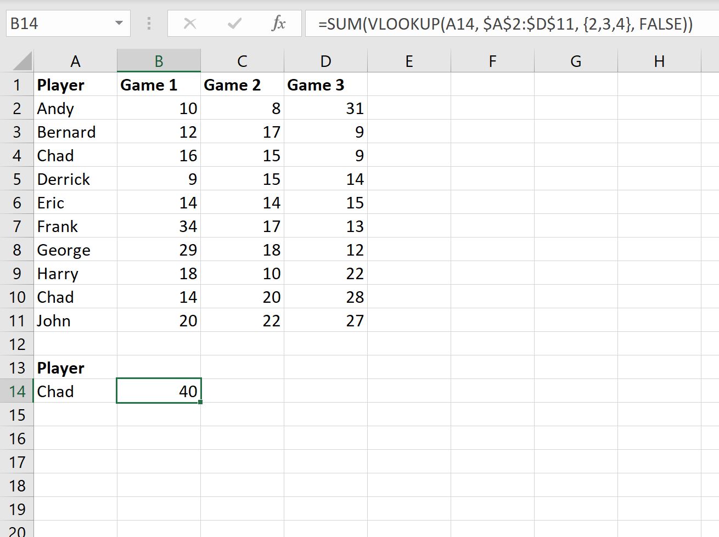
Task: Click the Cancel (X) formula bar icon
Action: coord(190,24)
